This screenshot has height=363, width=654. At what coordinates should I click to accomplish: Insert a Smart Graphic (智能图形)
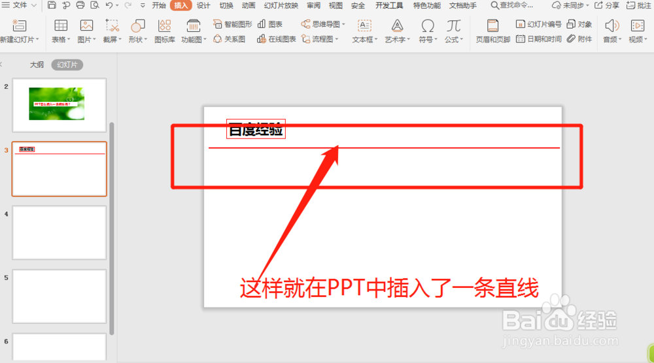(x=232, y=24)
